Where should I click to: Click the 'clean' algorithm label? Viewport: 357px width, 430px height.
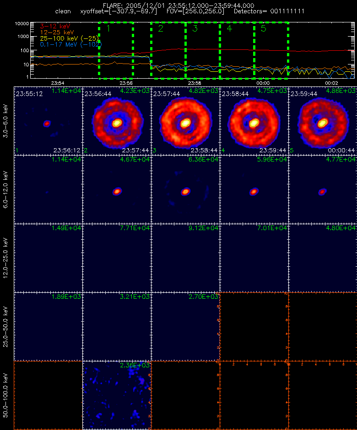[63, 11]
